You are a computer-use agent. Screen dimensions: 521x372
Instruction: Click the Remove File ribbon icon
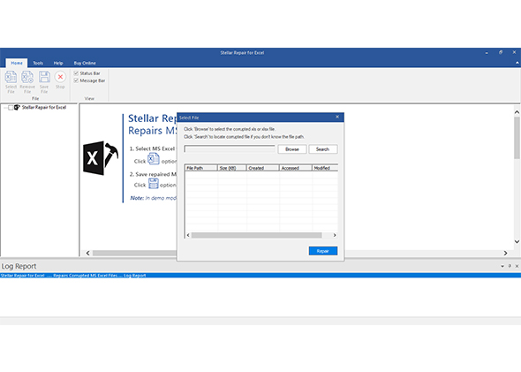(x=27, y=77)
